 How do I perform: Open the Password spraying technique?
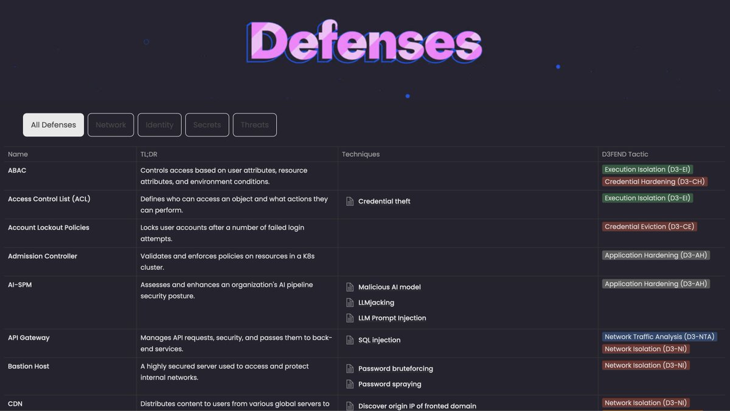[390, 384]
